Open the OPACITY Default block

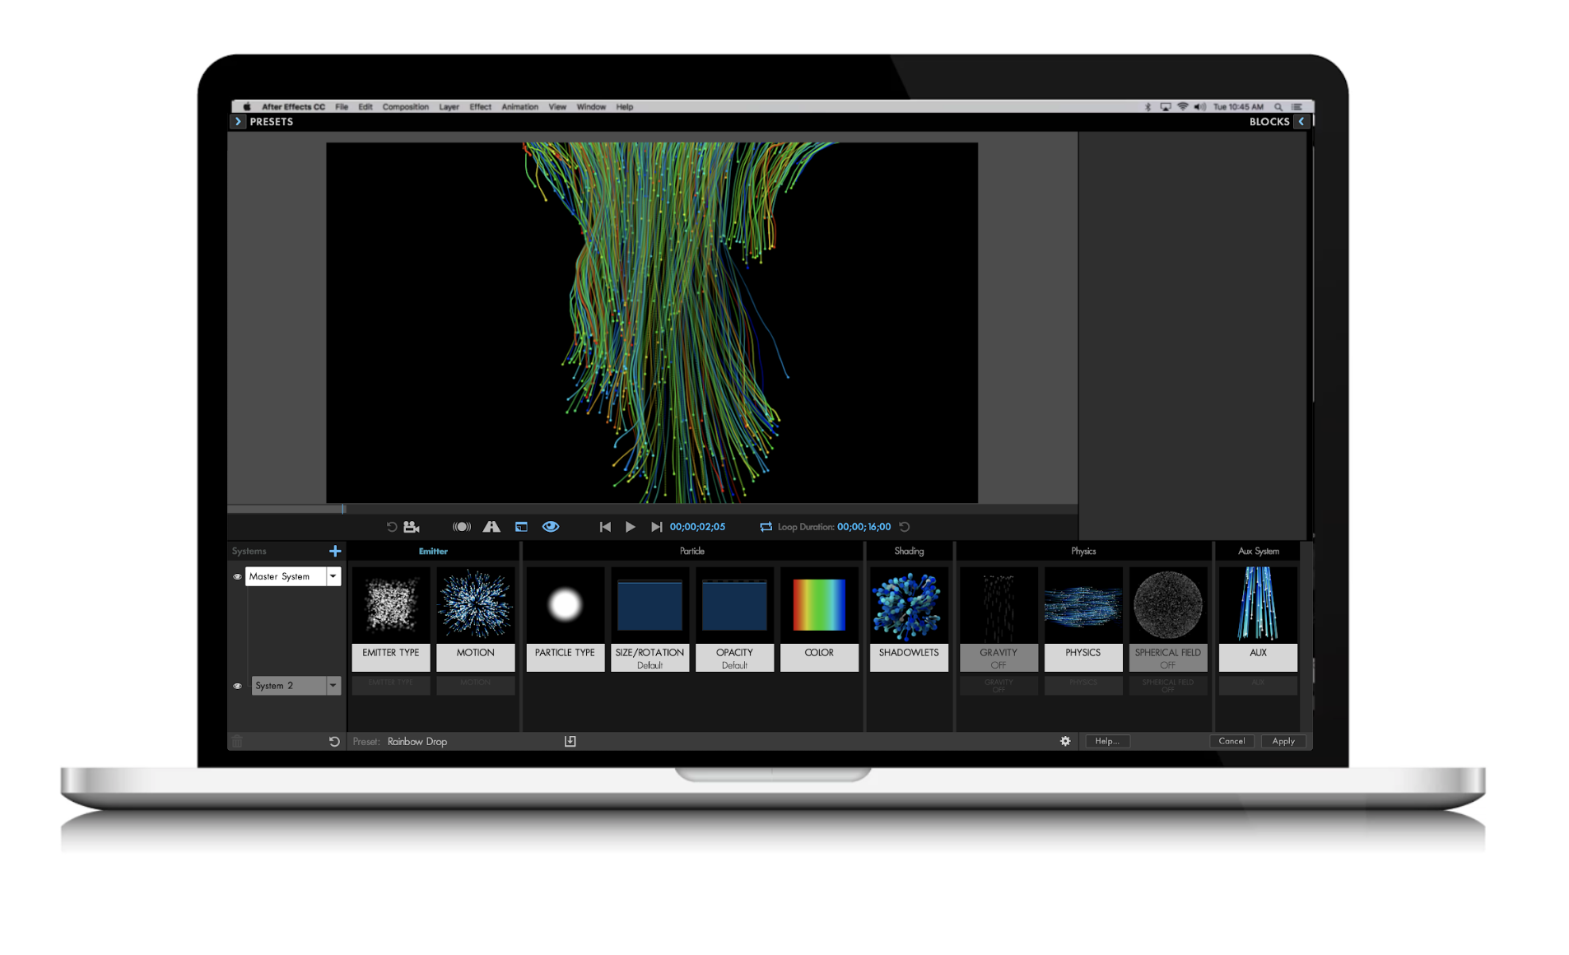[734, 619]
